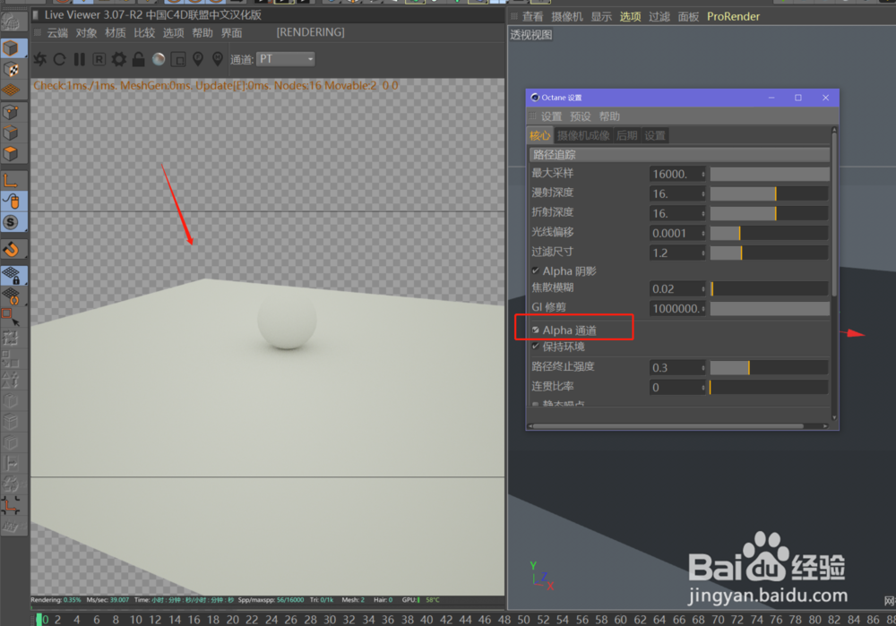The width and height of the screenshot is (896, 626).
Task: Toggle the Alpha 阴影 checkbox
Action: pyautogui.click(x=536, y=270)
